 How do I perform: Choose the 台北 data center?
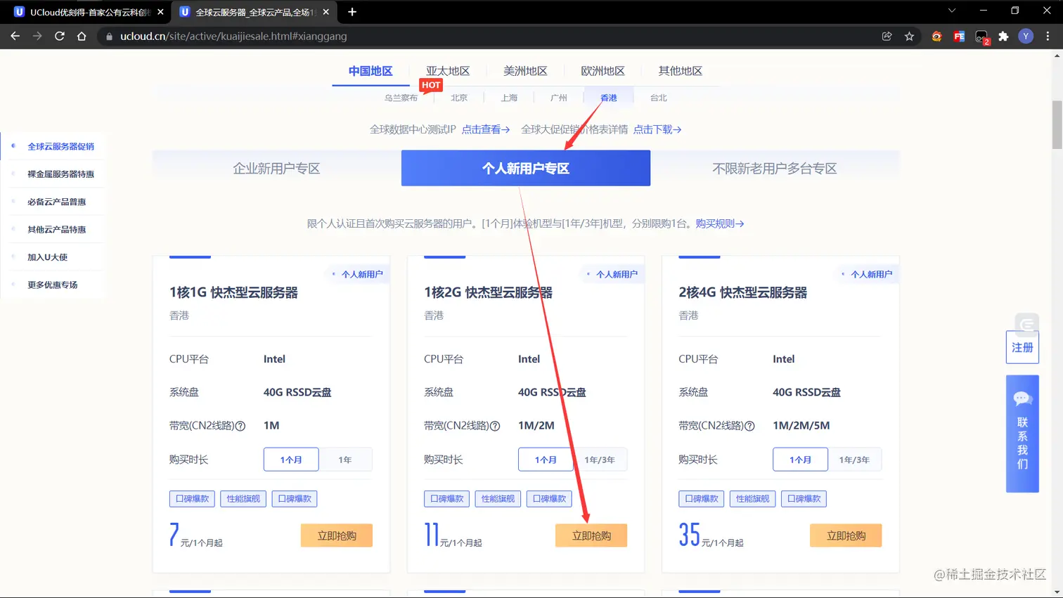click(659, 98)
